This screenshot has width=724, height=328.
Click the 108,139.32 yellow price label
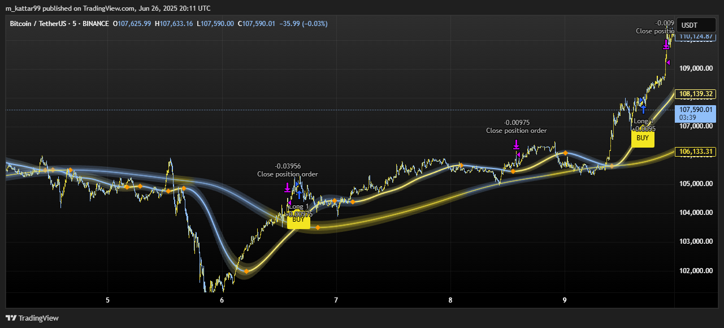696,94
